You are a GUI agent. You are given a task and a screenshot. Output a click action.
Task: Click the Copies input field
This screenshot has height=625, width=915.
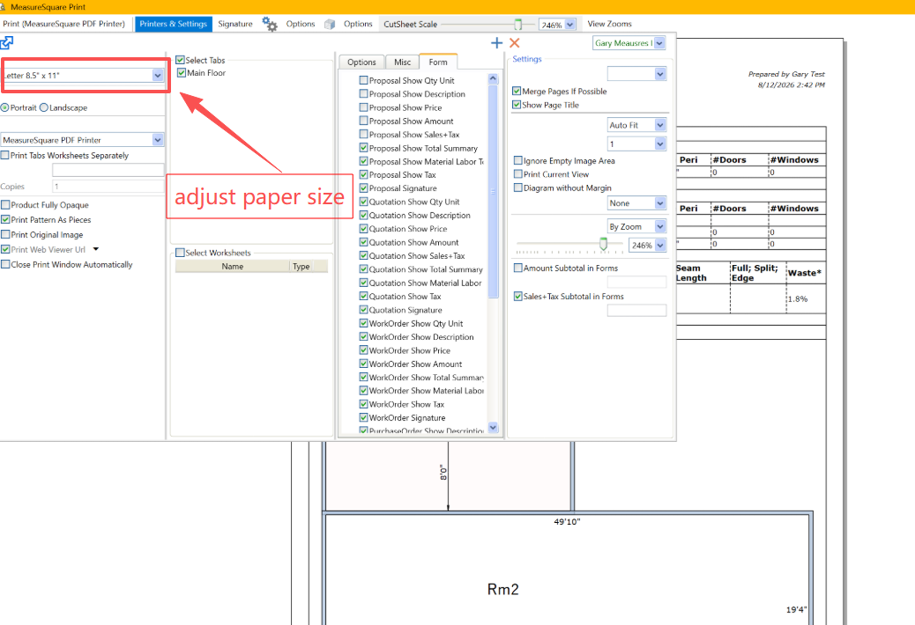(x=108, y=187)
